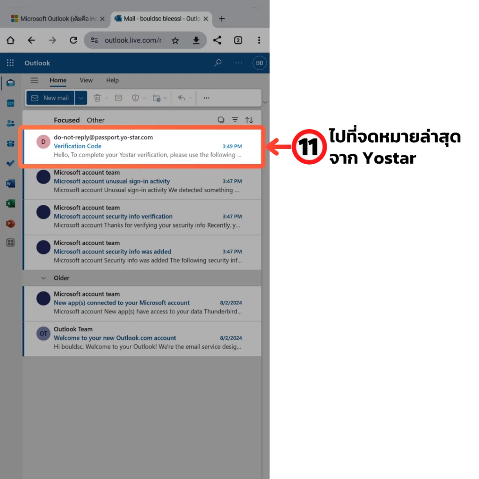Open Outlook header more options
The image size is (479, 479).
239,63
